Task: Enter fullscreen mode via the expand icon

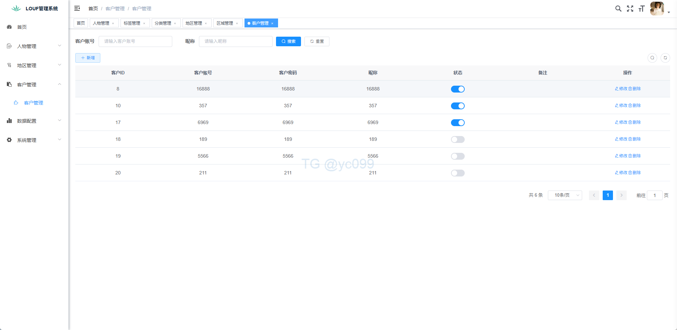Action: pyautogui.click(x=630, y=9)
